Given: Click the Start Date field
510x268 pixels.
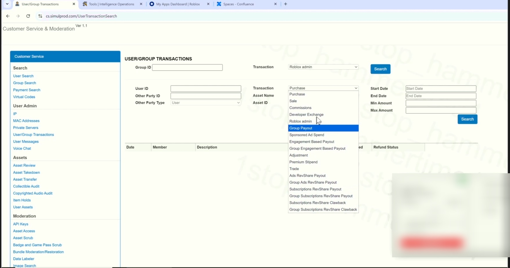Looking at the screenshot, I should click(x=441, y=88).
